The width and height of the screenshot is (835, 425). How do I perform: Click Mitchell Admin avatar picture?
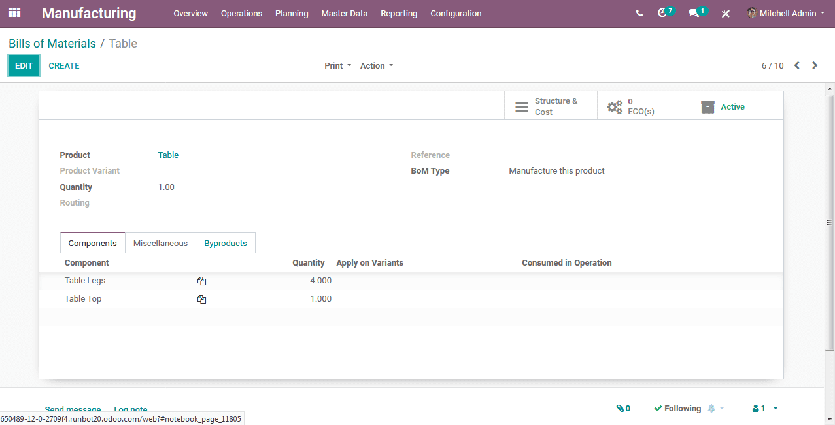[x=752, y=13]
